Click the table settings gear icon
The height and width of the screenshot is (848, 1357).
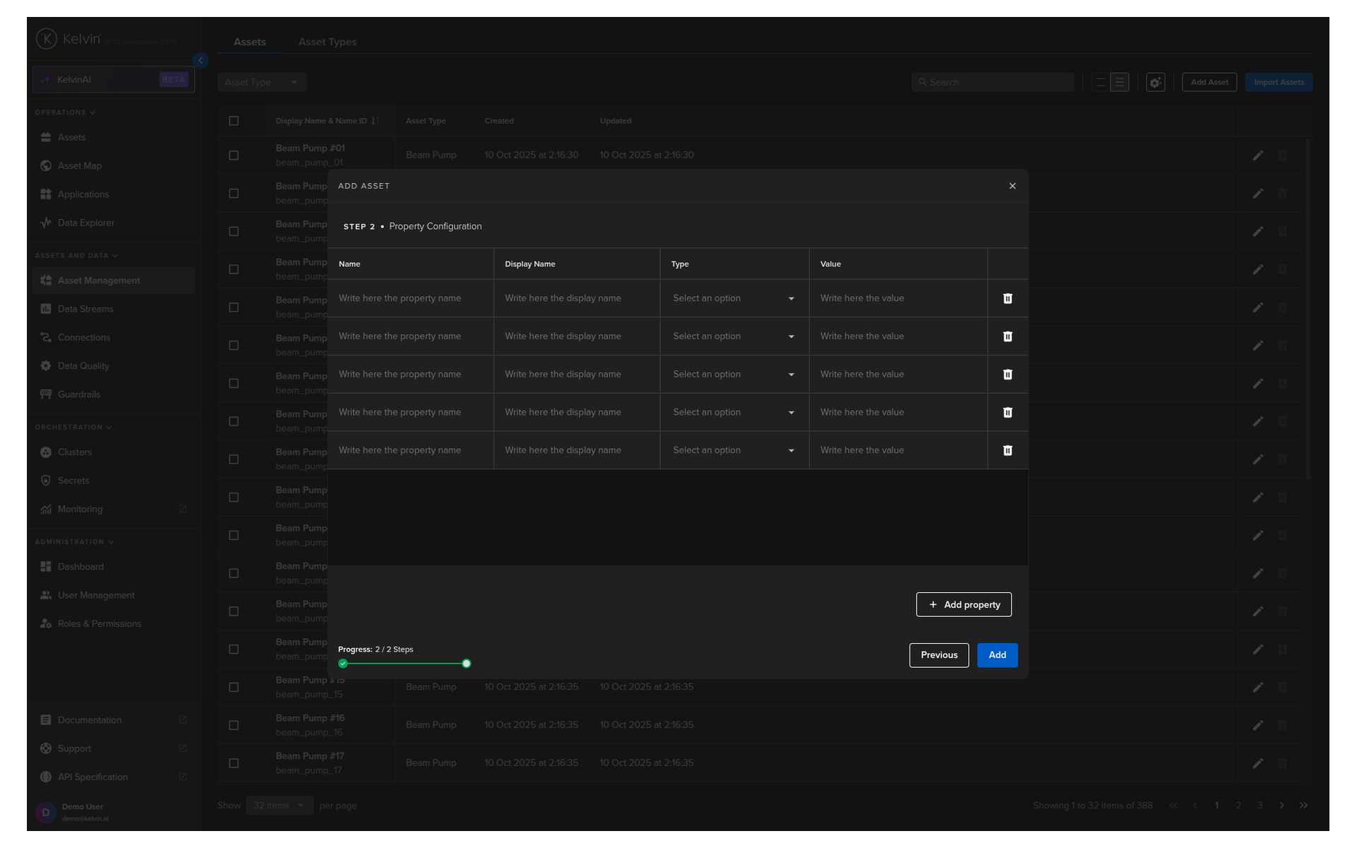click(x=1155, y=83)
